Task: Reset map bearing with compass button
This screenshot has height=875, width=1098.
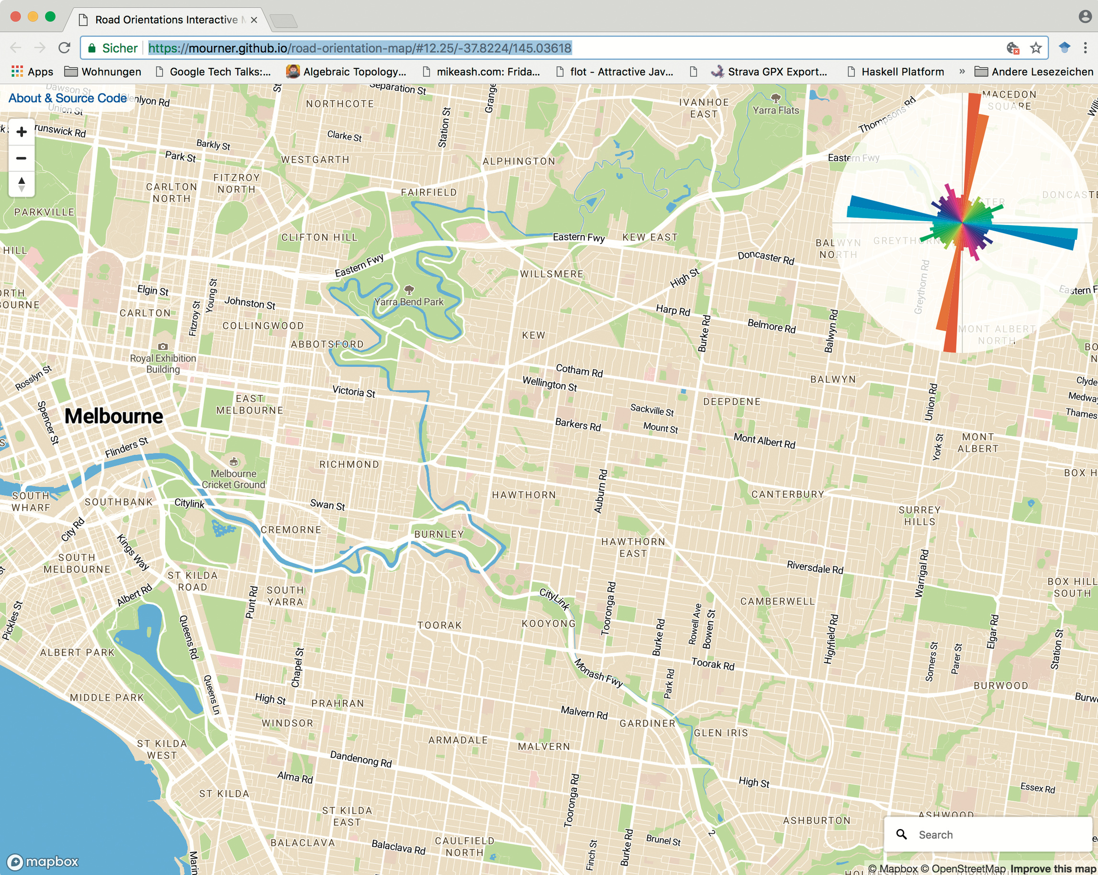Action: [x=22, y=184]
